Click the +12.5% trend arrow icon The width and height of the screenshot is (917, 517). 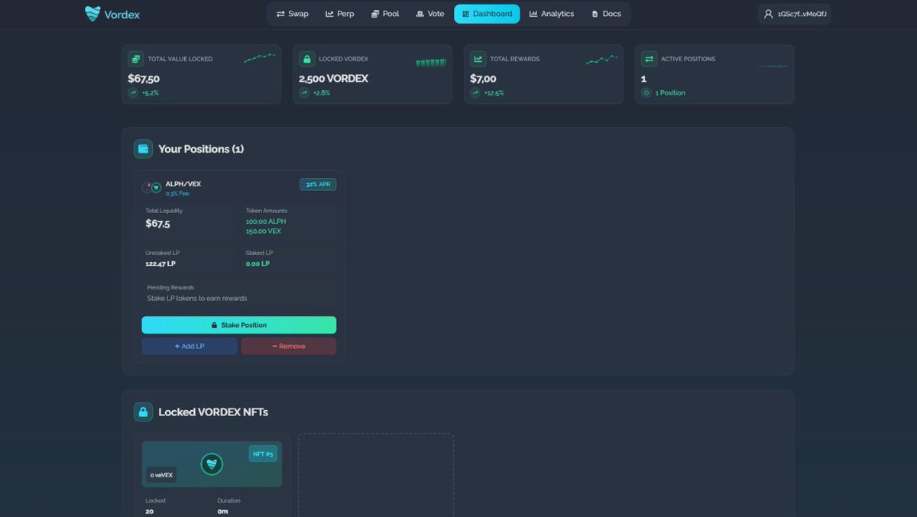point(475,92)
